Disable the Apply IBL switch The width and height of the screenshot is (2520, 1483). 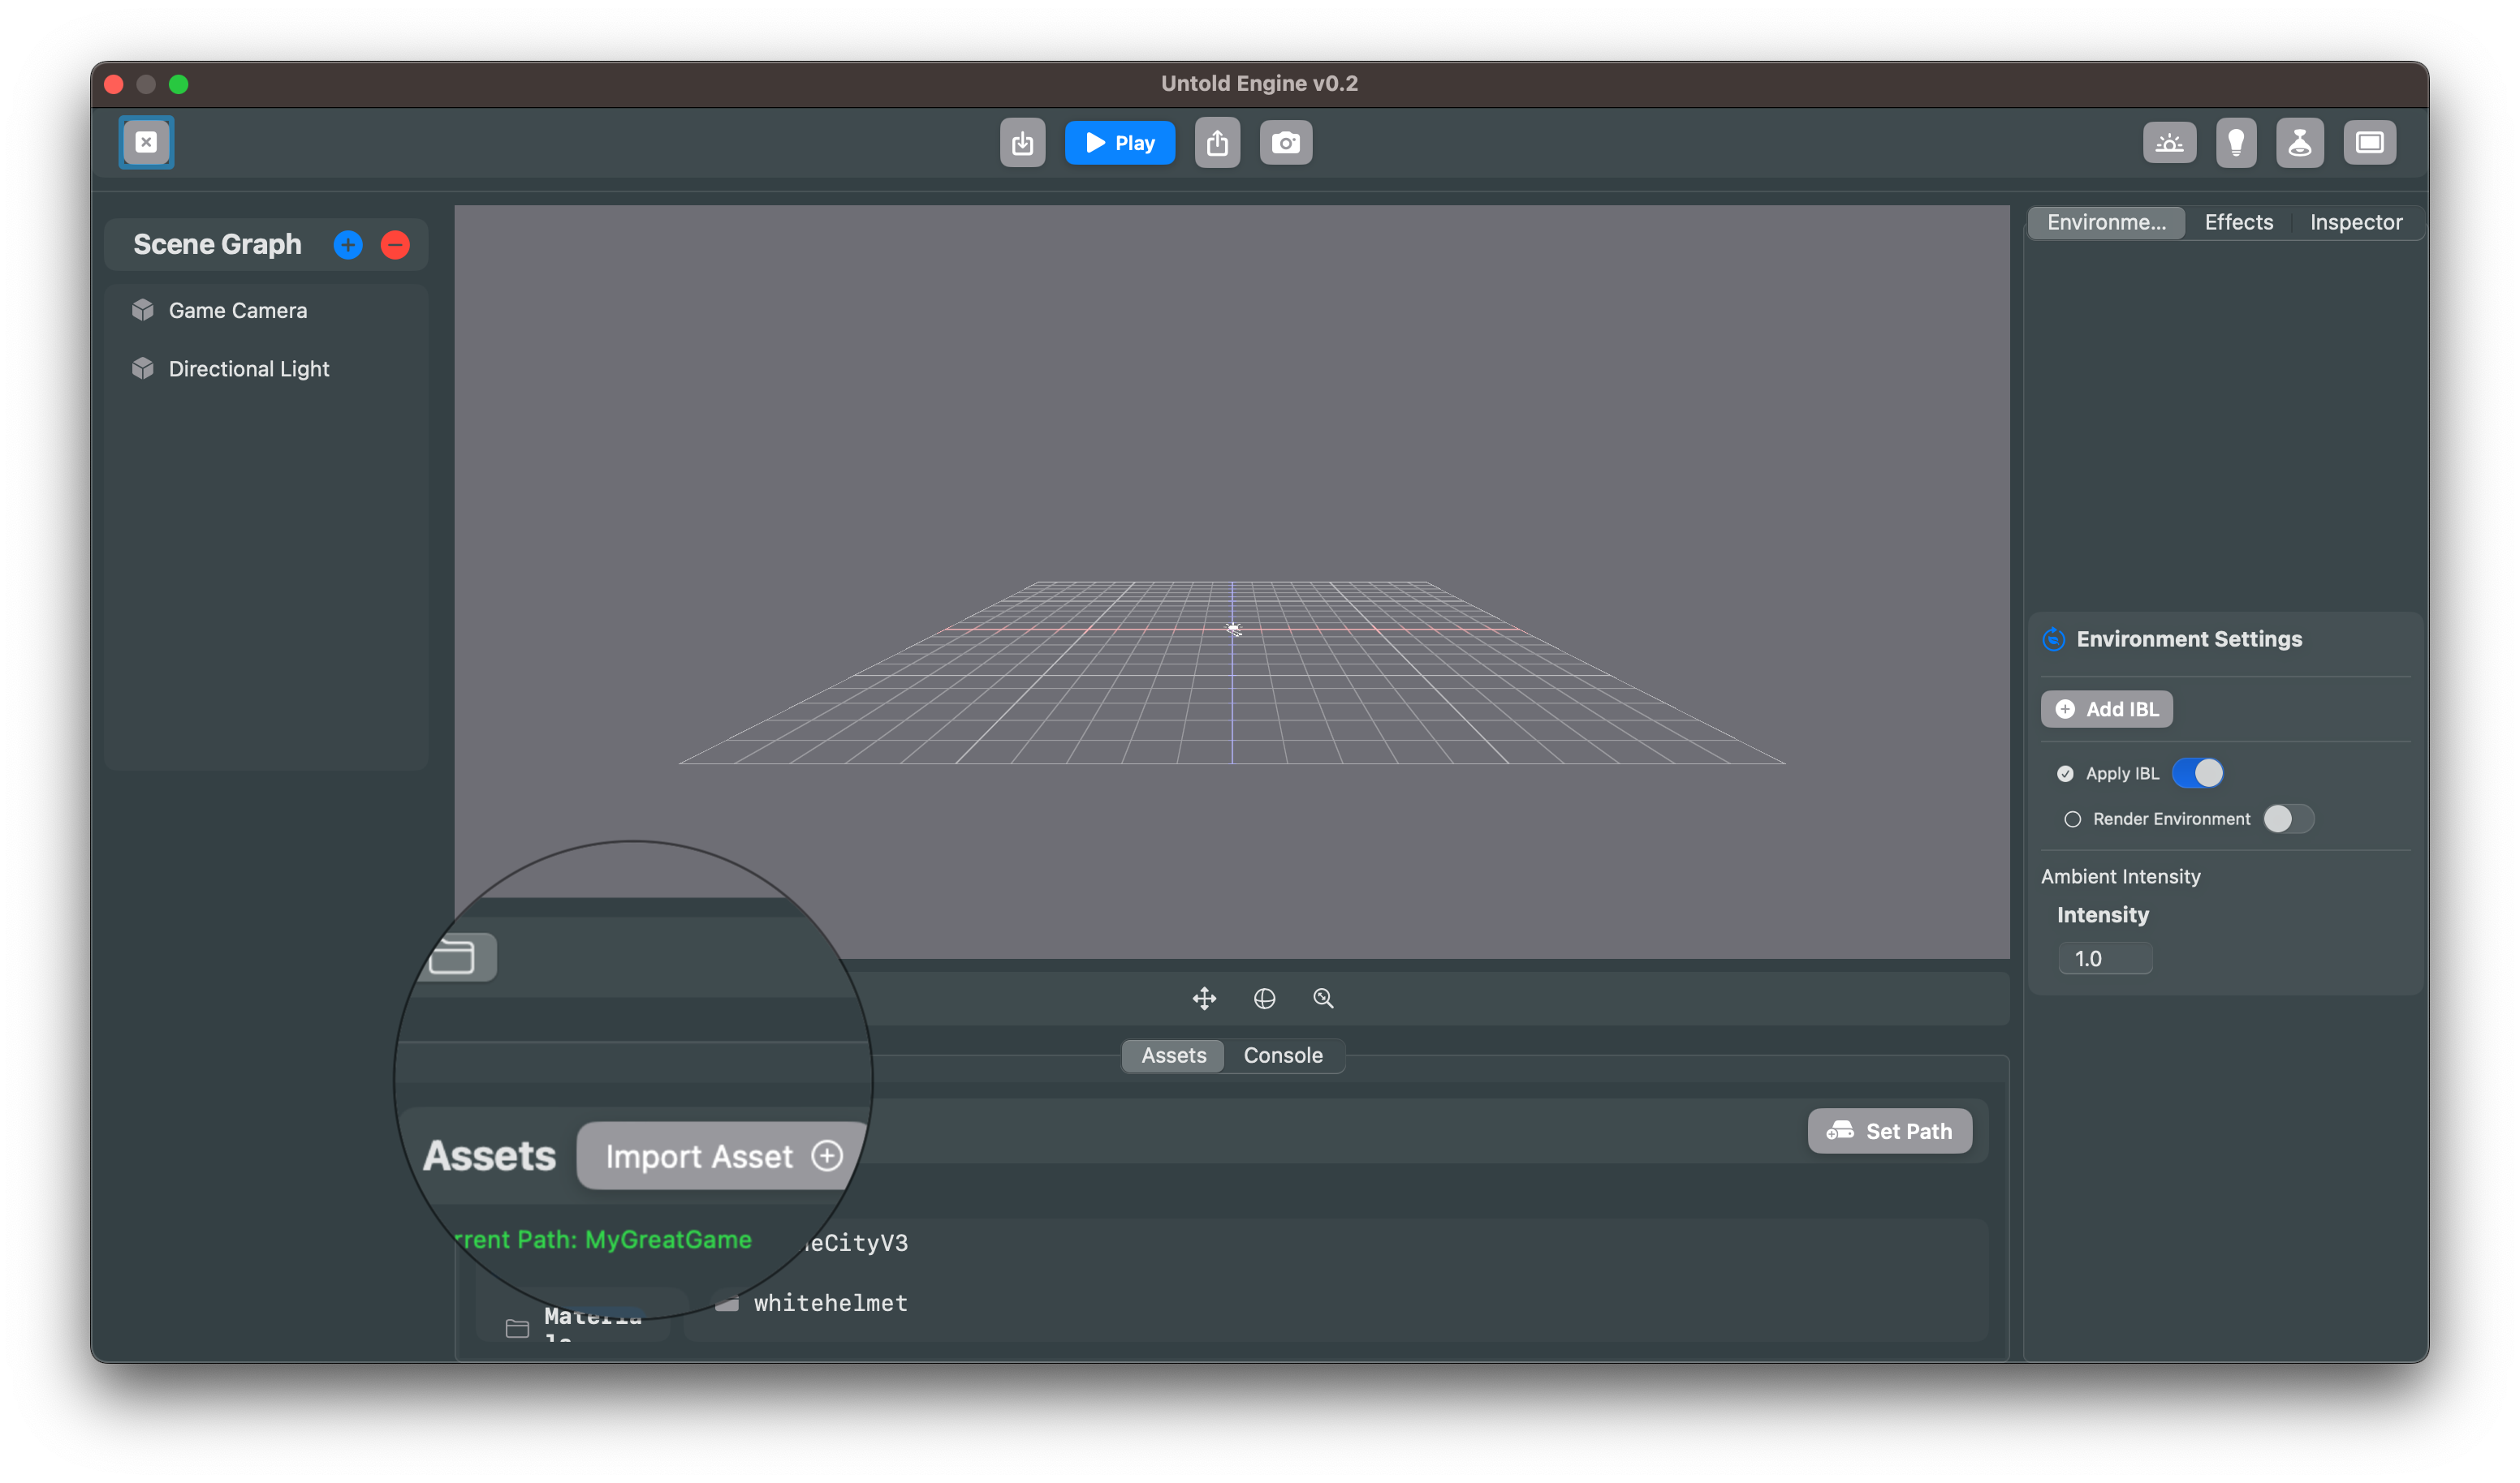coord(2199,772)
